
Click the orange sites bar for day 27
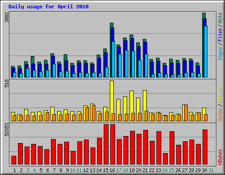coord(186,113)
